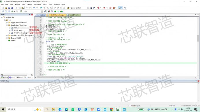Viewport: 200px width, 112px height.
Task: Kill all breakpoints icon
Action: coord(113,8)
